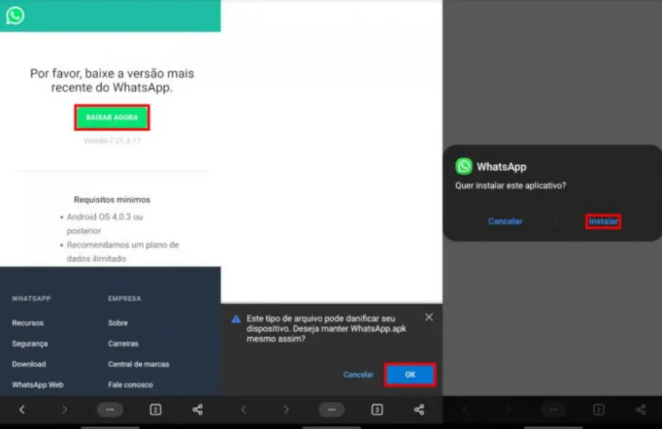Open the Central de marcas link

click(x=138, y=364)
